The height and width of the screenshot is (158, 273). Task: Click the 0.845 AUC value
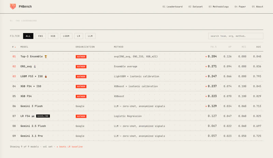pos(257,86)
